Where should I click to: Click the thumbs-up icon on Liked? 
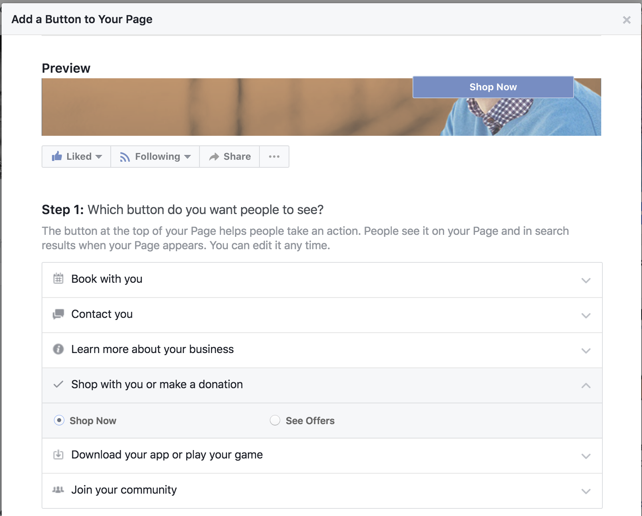[x=57, y=156]
